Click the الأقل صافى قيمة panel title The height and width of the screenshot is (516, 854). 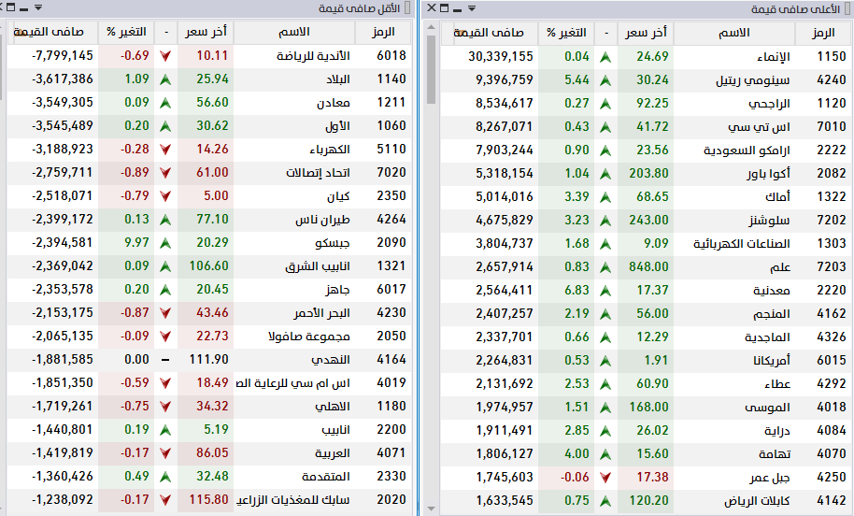pos(360,8)
